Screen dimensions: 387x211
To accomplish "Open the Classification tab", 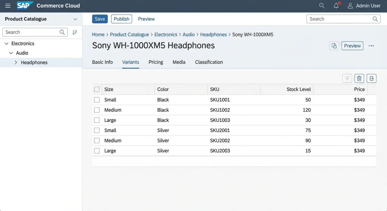I will (x=209, y=62).
